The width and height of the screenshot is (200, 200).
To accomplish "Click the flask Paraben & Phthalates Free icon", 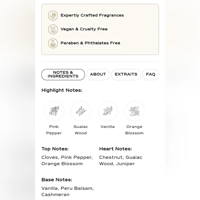I will (x=53, y=43).
